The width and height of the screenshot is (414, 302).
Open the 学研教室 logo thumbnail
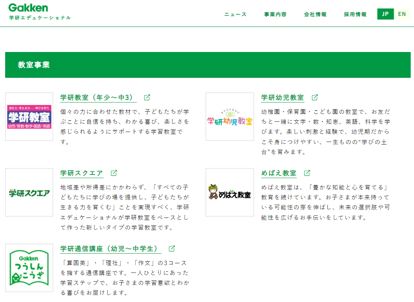(x=29, y=117)
